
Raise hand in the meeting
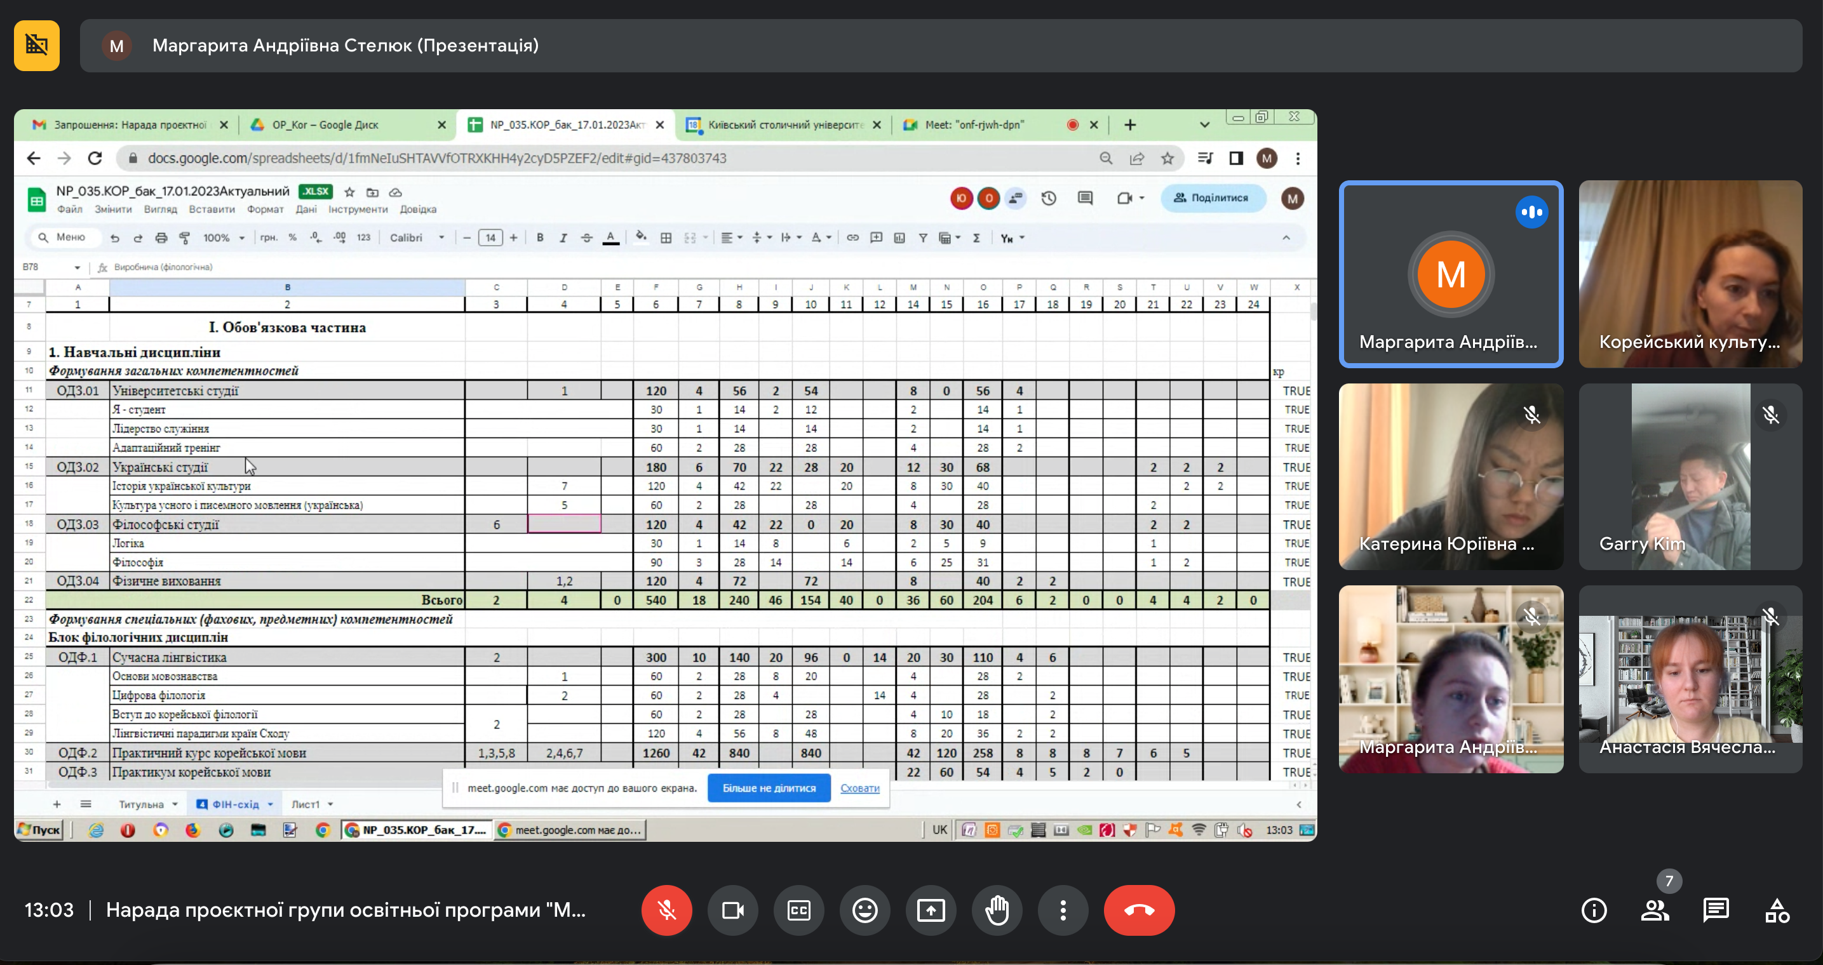(997, 910)
